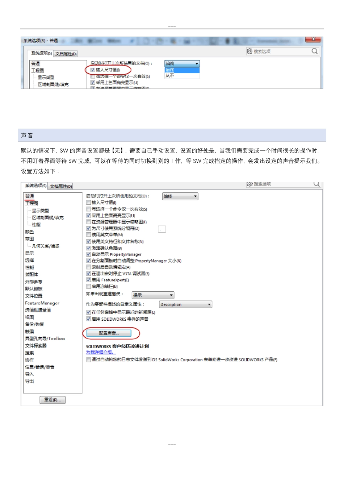
Task: Enable 输入尺寸值 checkbox in bottom screenshot
Action: click(88, 203)
